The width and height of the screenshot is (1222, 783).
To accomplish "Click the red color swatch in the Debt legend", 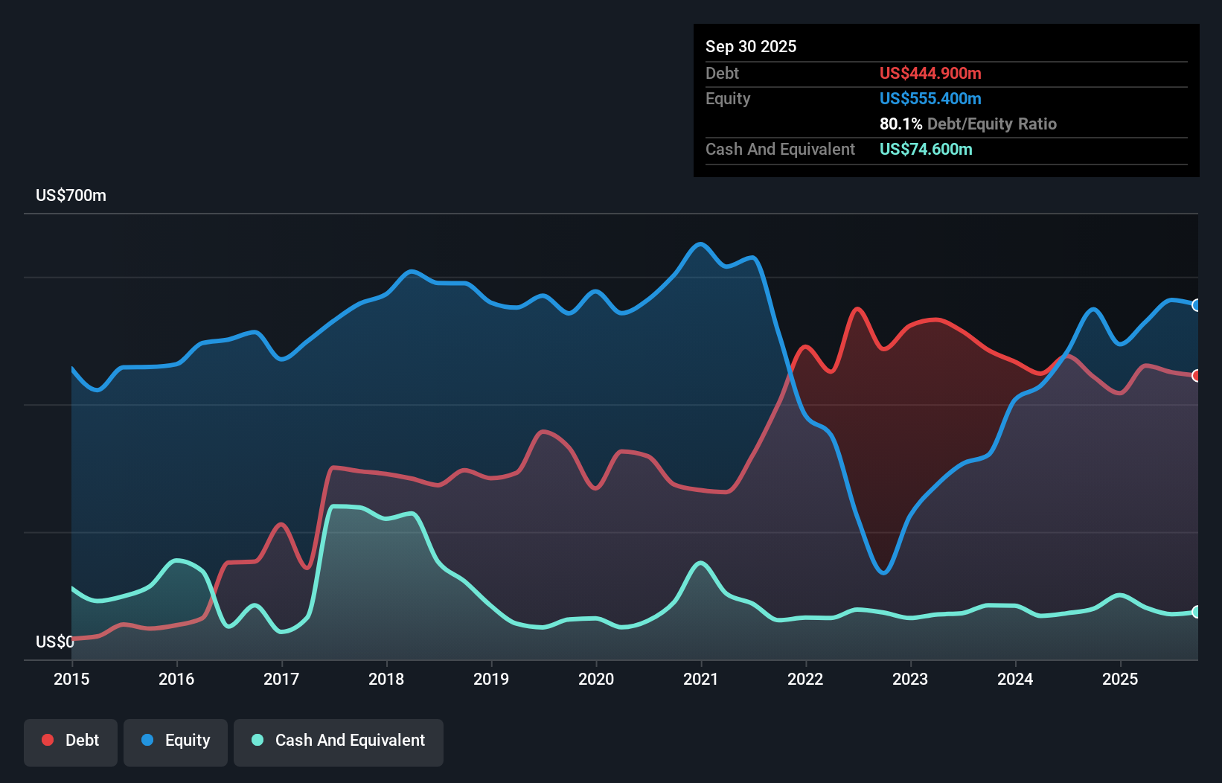I will click(x=46, y=740).
